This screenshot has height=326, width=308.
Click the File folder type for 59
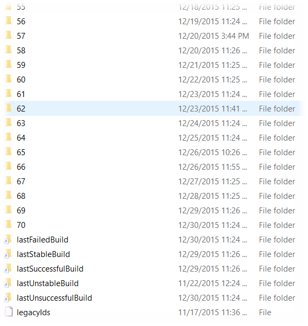click(x=277, y=65)
